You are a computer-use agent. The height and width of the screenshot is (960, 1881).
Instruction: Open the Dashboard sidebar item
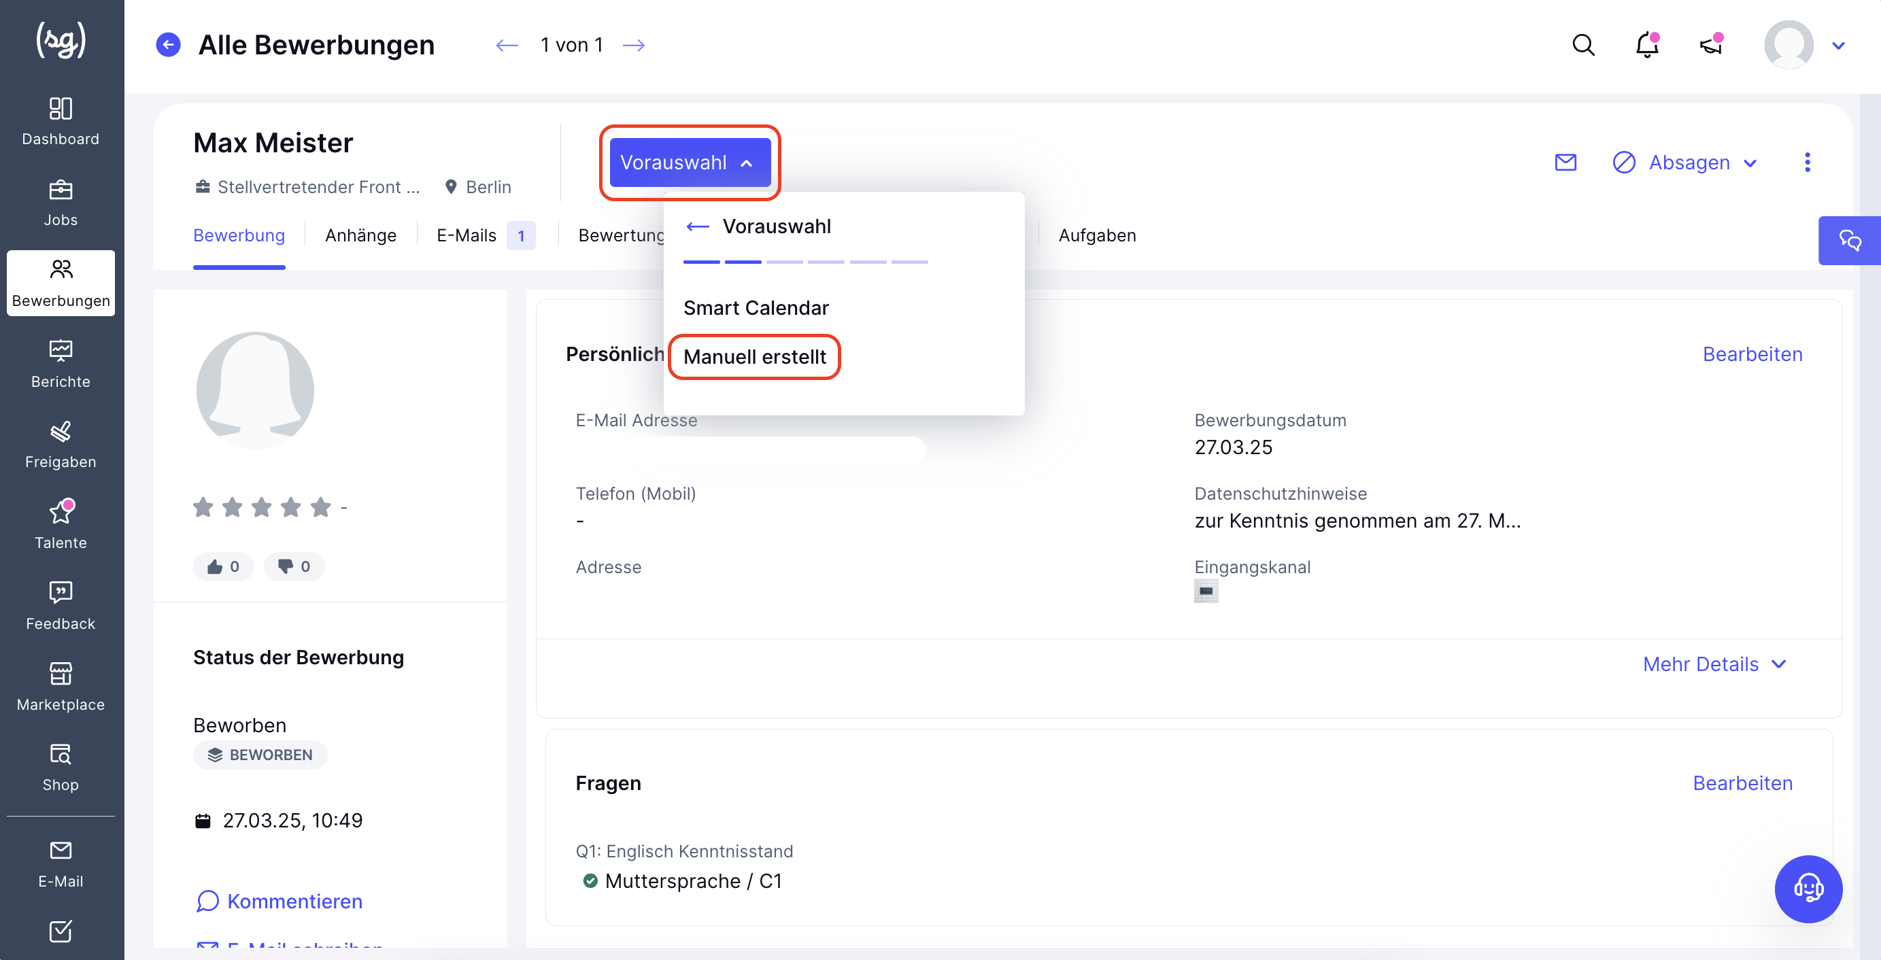(61, 121)
